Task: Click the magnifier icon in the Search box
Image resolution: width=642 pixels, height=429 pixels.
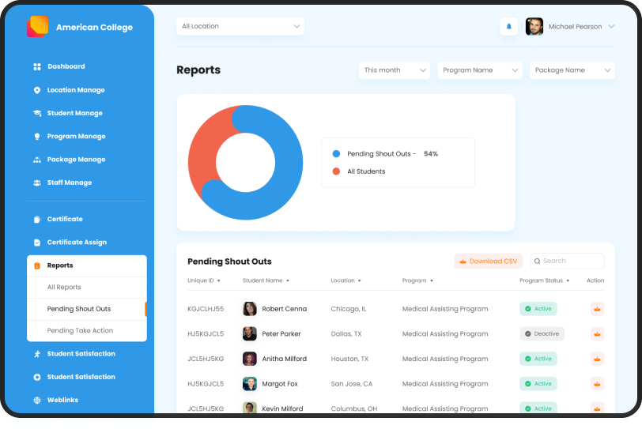Action: (x=537, y=262)
